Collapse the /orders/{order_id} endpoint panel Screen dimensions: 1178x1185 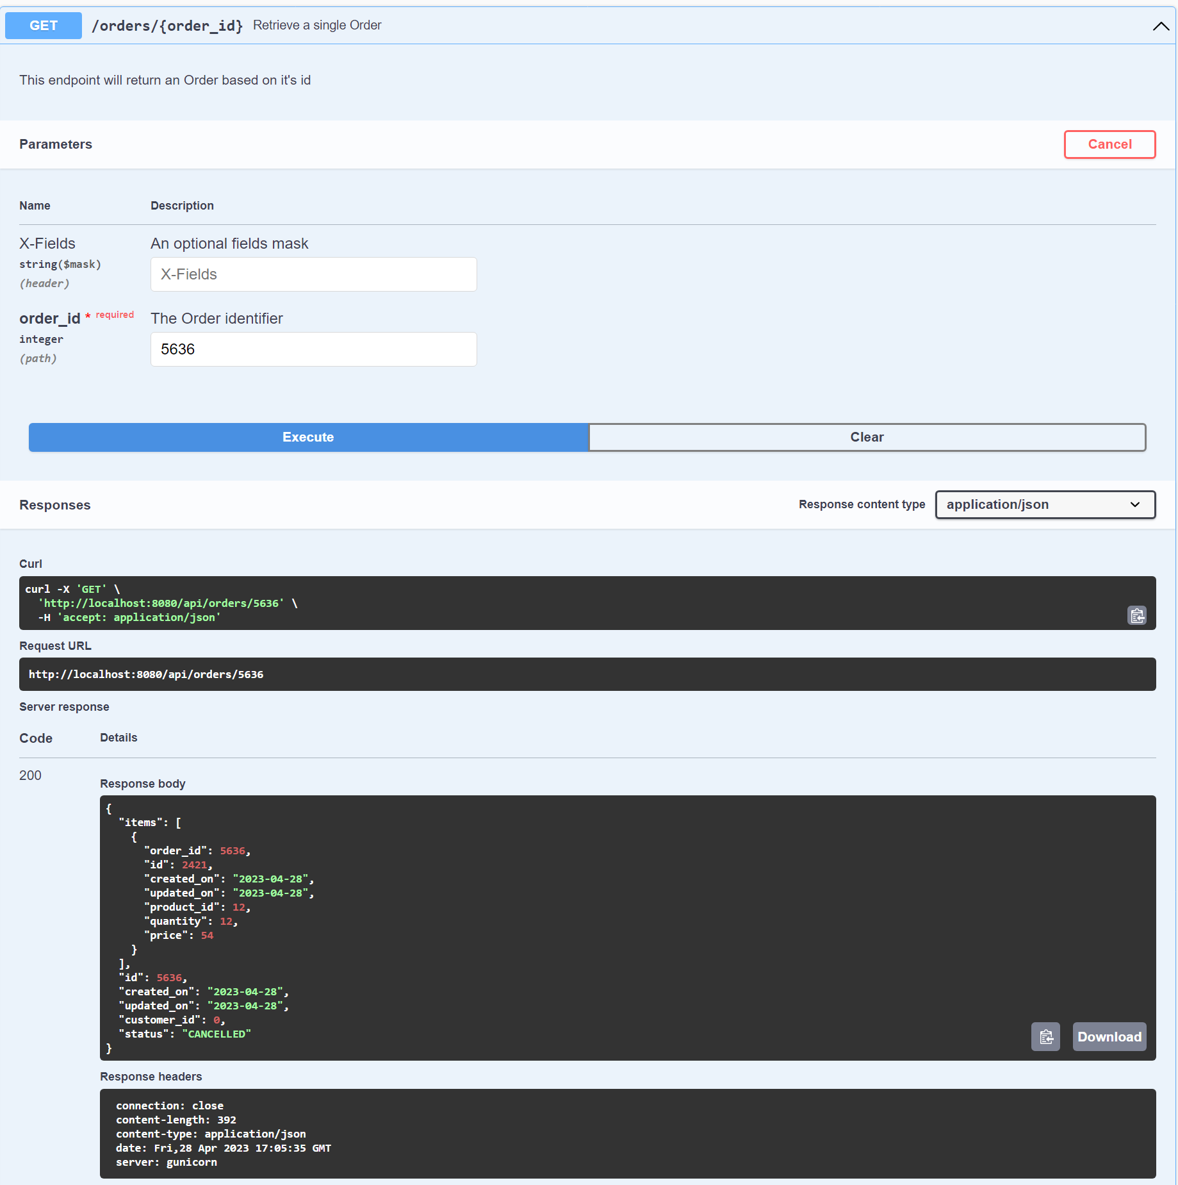[1160, 26]
